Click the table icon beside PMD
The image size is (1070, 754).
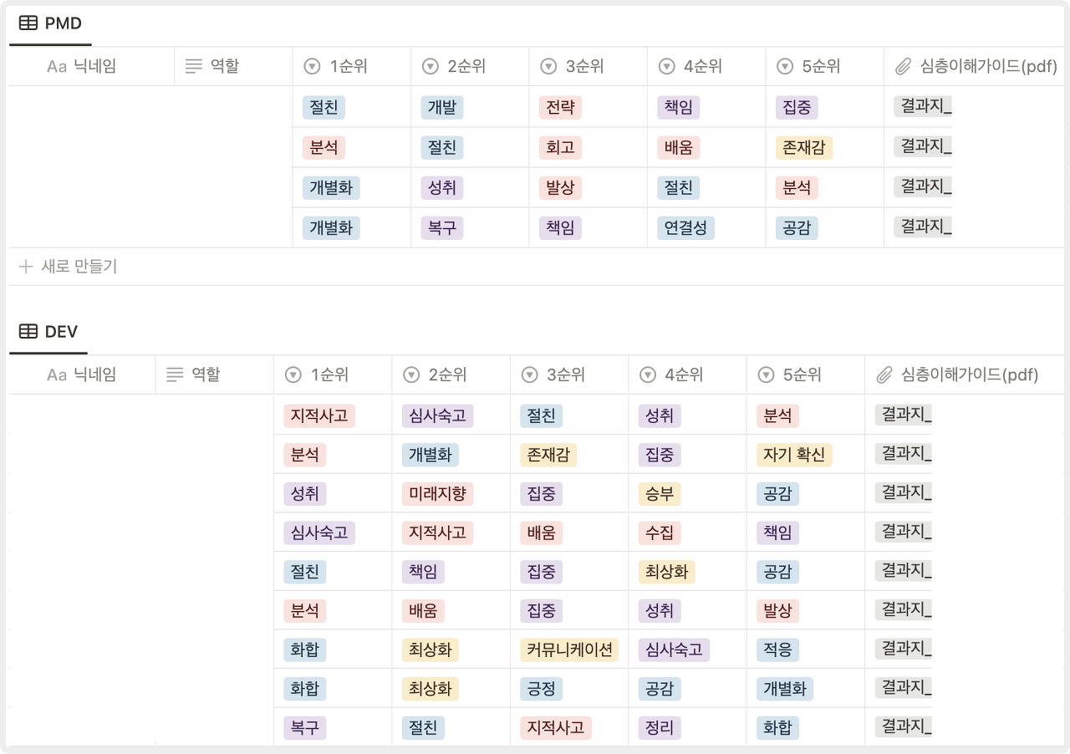28,23
